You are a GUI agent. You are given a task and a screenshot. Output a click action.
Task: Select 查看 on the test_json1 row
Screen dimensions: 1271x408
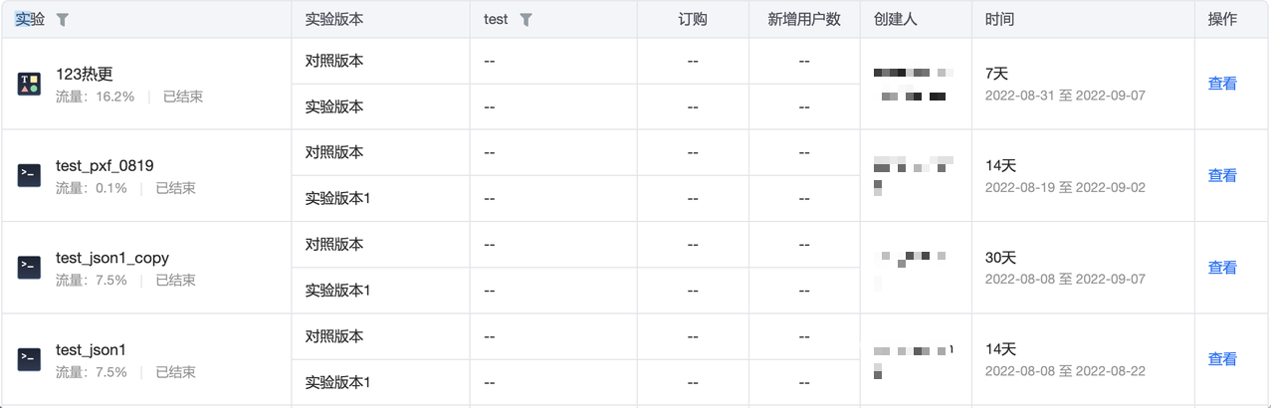(1221, 359)
